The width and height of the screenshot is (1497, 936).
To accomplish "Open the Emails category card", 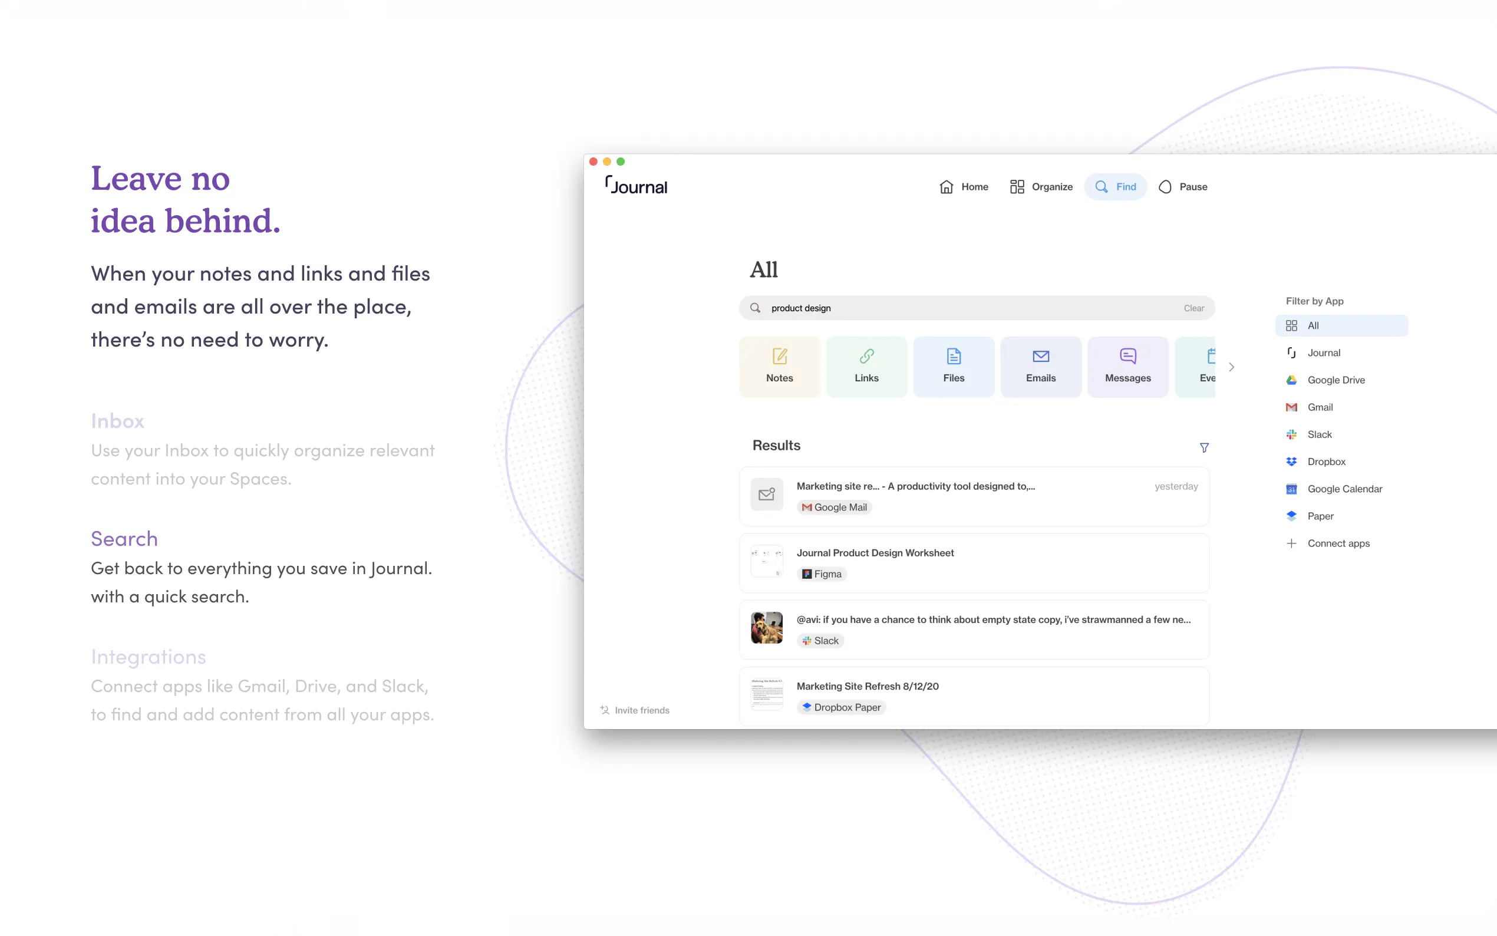I will pyautogui.click(x=1040, y=367).
